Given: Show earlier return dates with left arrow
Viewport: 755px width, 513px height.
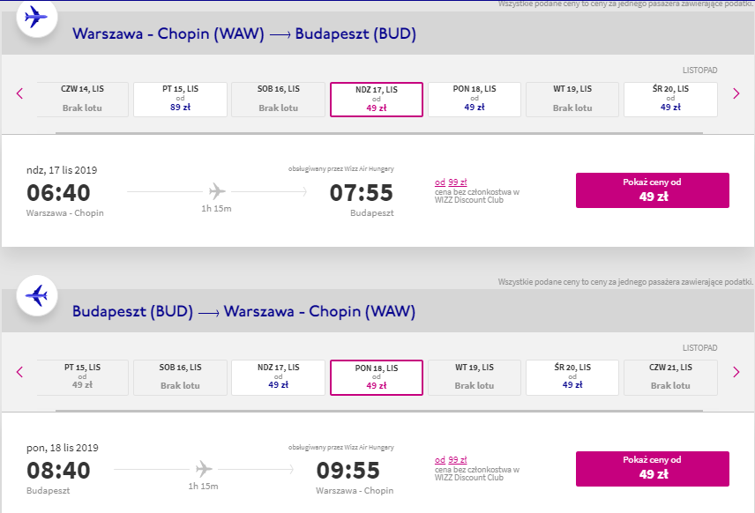Looking at the screenshot, I should [x=19, y=371].
